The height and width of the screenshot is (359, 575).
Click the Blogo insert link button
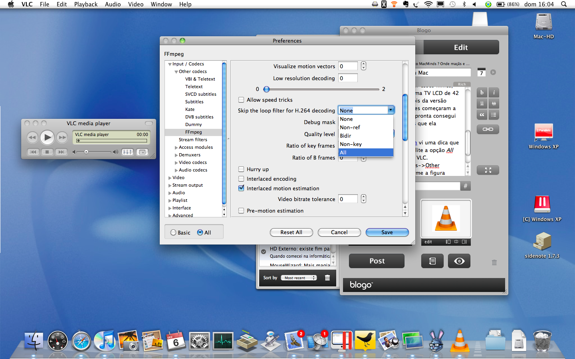488,129
